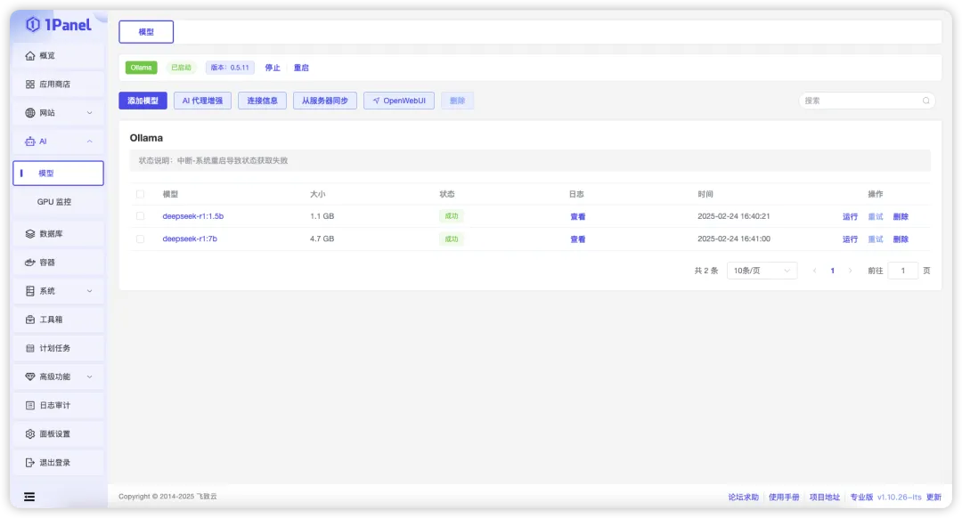View logs for deepseek-r1:7b via 查看 link

coord(577,239)
